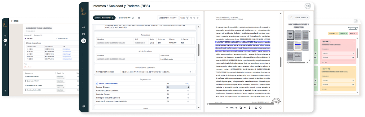Toggle view switch at top of right window

(354, 28)
